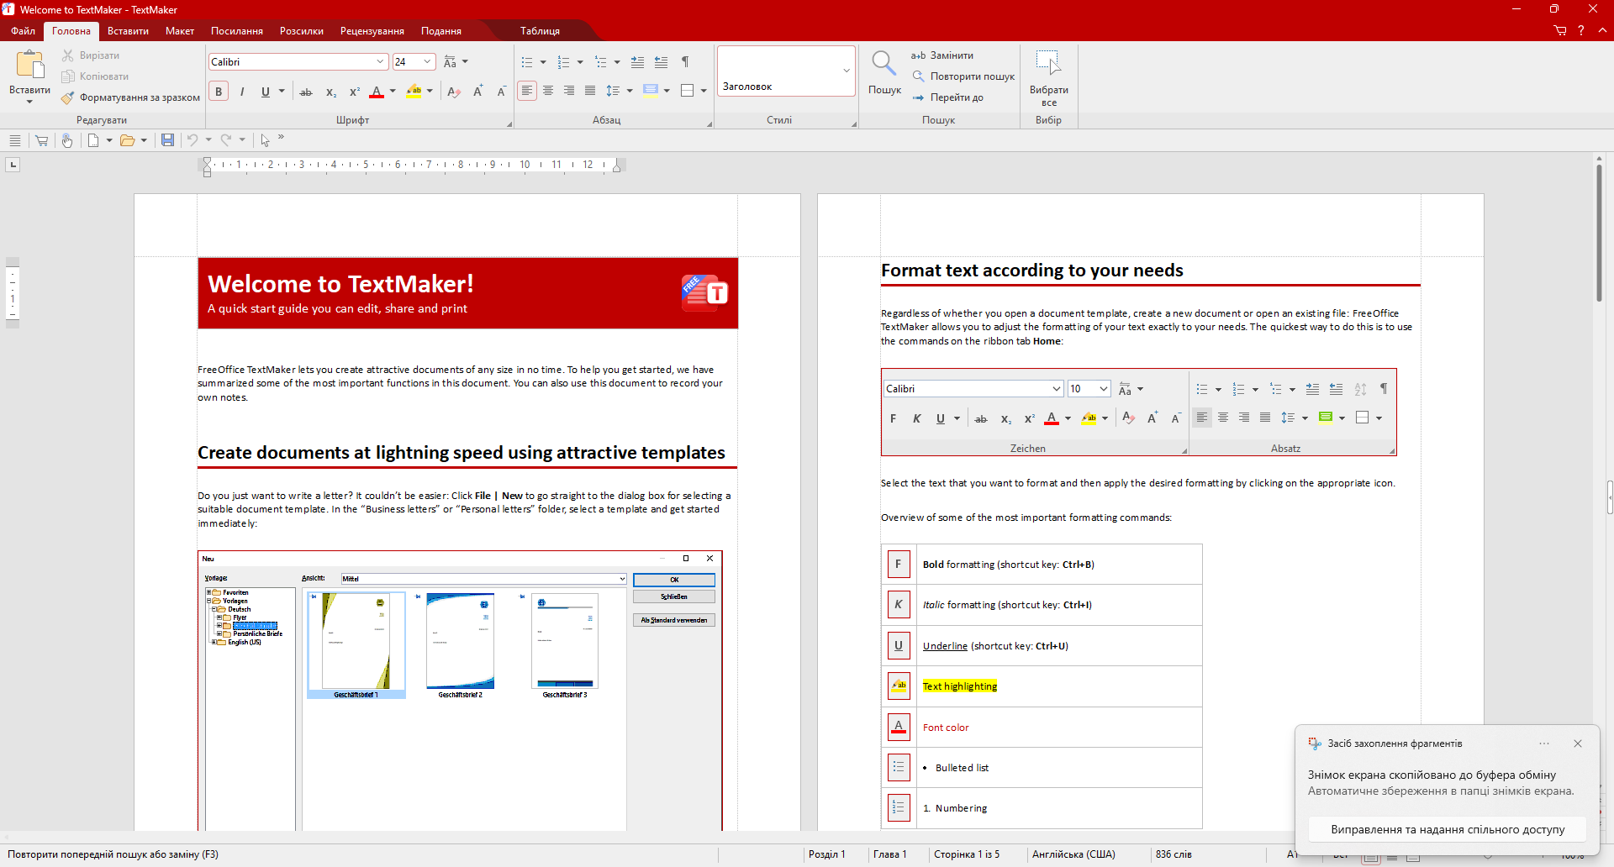1614x867 pixels.
Task: Click the yellow text highlight swatch
Action: [x=414, y=92]
